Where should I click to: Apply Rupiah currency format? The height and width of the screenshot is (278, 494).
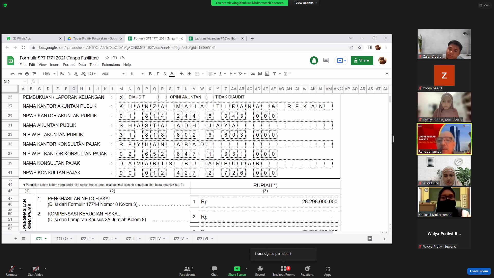(x=62, y=74)
